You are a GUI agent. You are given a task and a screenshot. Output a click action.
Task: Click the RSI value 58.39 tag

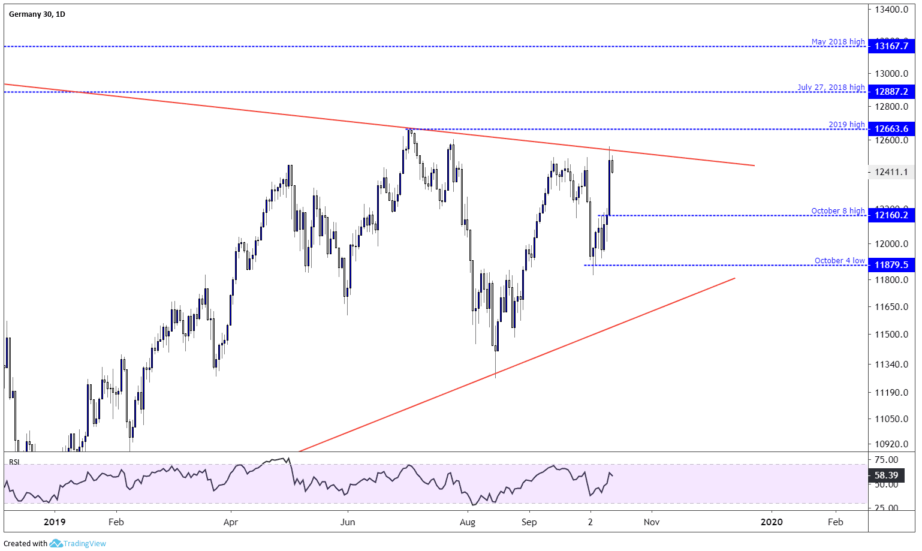click(x=886, y=475)
